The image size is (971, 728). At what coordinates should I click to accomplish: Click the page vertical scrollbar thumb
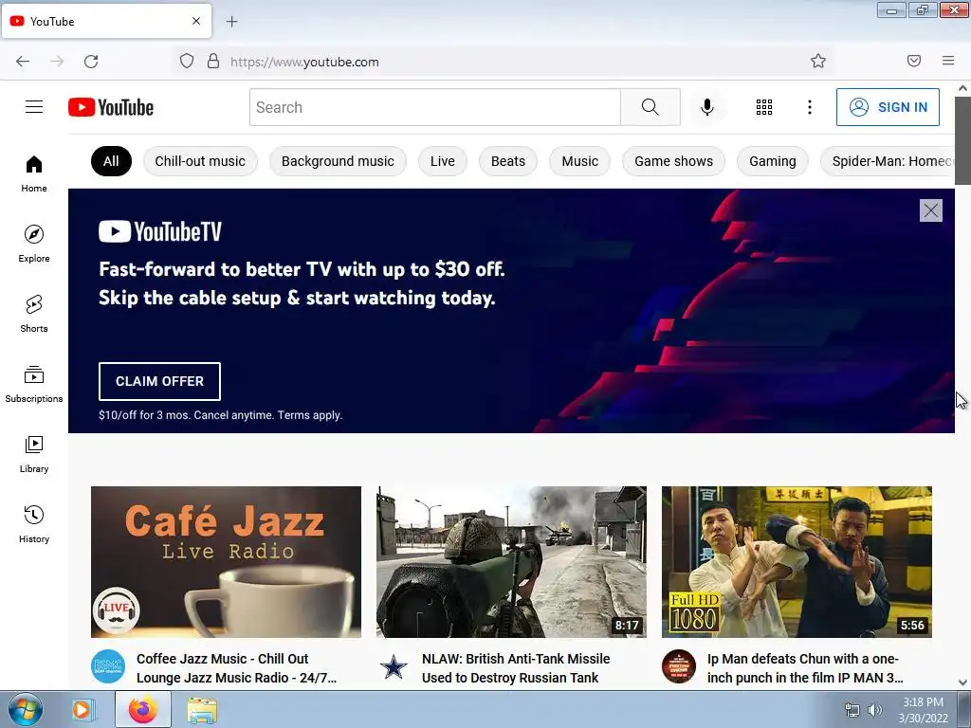point(962,140)
